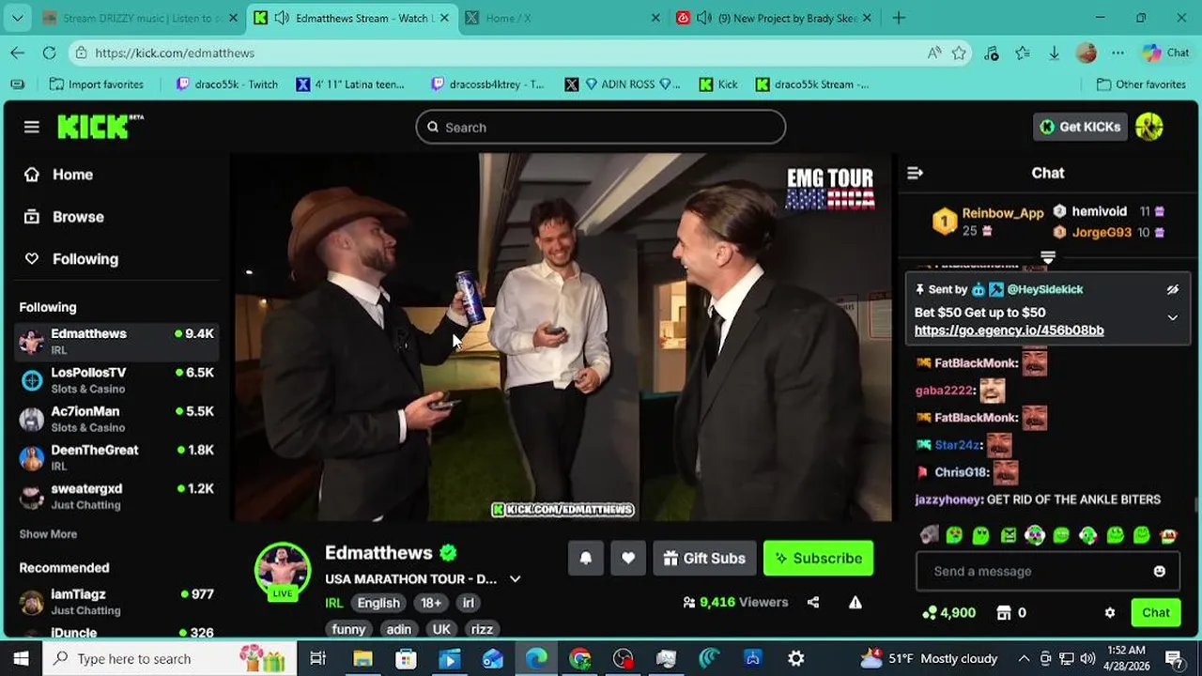
Task: Open Other favorites folder
Action: (1141, 84)
